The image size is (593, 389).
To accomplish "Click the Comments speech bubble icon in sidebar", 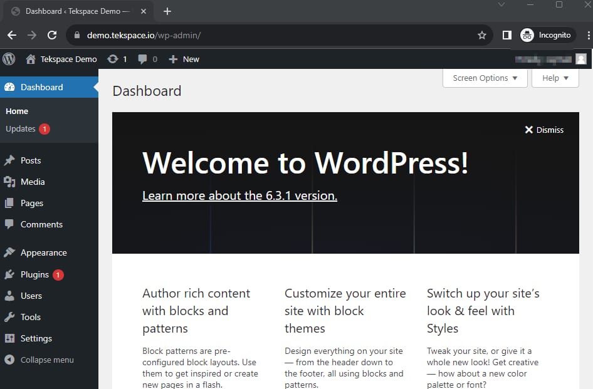I will click(9, 224).
